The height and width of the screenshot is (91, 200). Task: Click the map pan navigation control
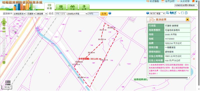click(4, 22)
